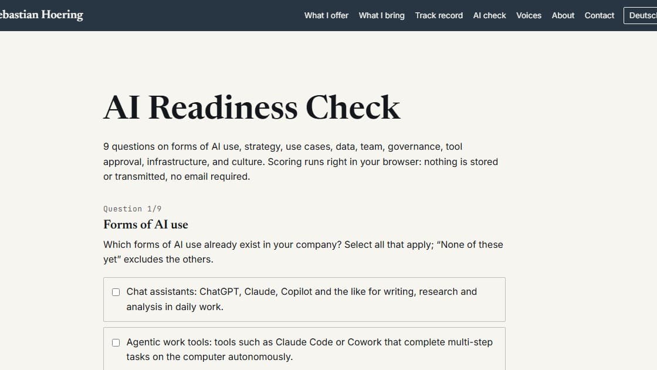Open the Contact link

point(599,15)
